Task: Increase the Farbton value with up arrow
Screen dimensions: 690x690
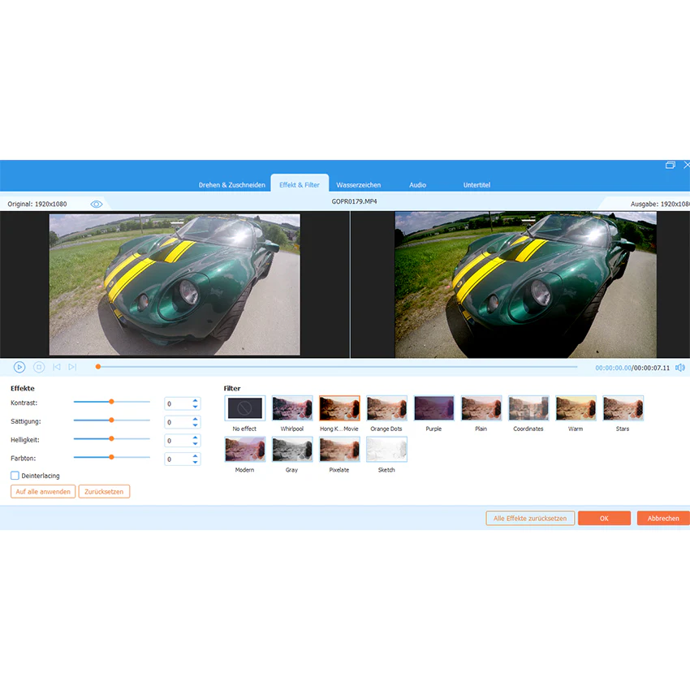Action: tap(195, 456)
